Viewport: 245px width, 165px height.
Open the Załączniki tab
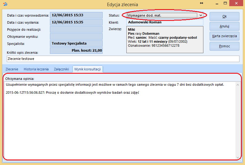61,69
